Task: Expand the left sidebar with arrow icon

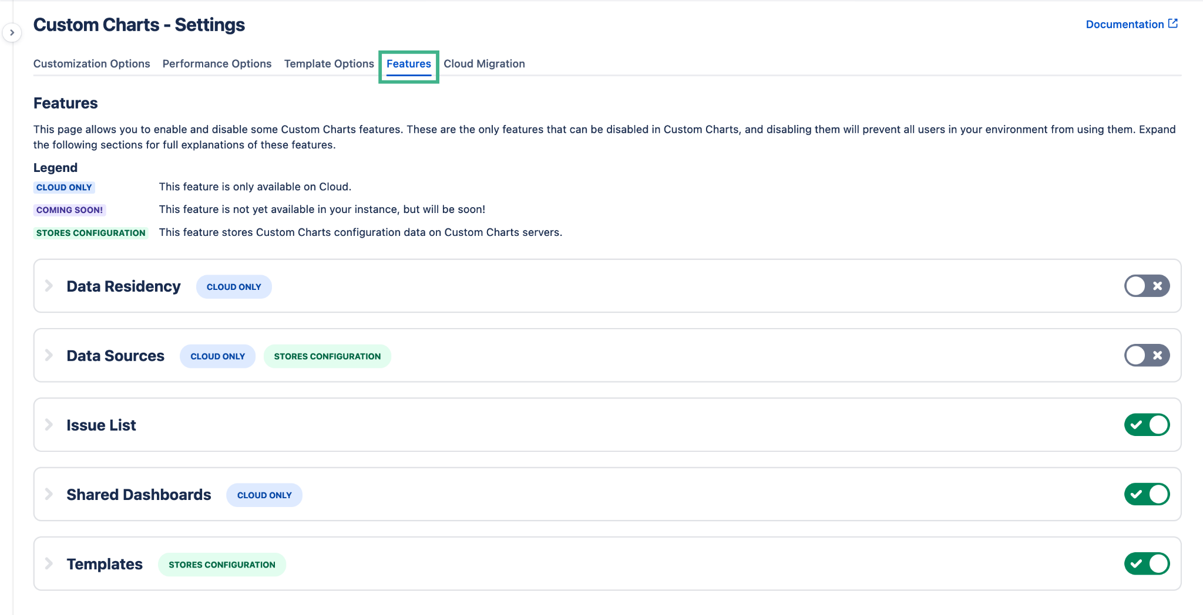Action: point(12,33)
